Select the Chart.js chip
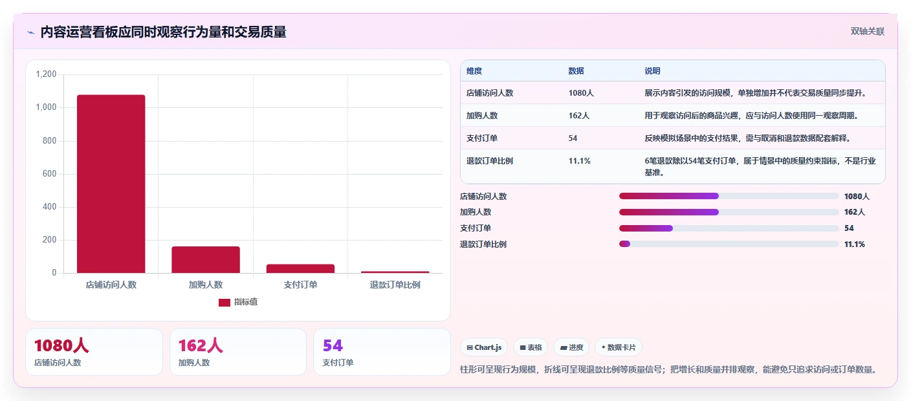The height and width of the screenshot is (401, 911). coord(484,347)
